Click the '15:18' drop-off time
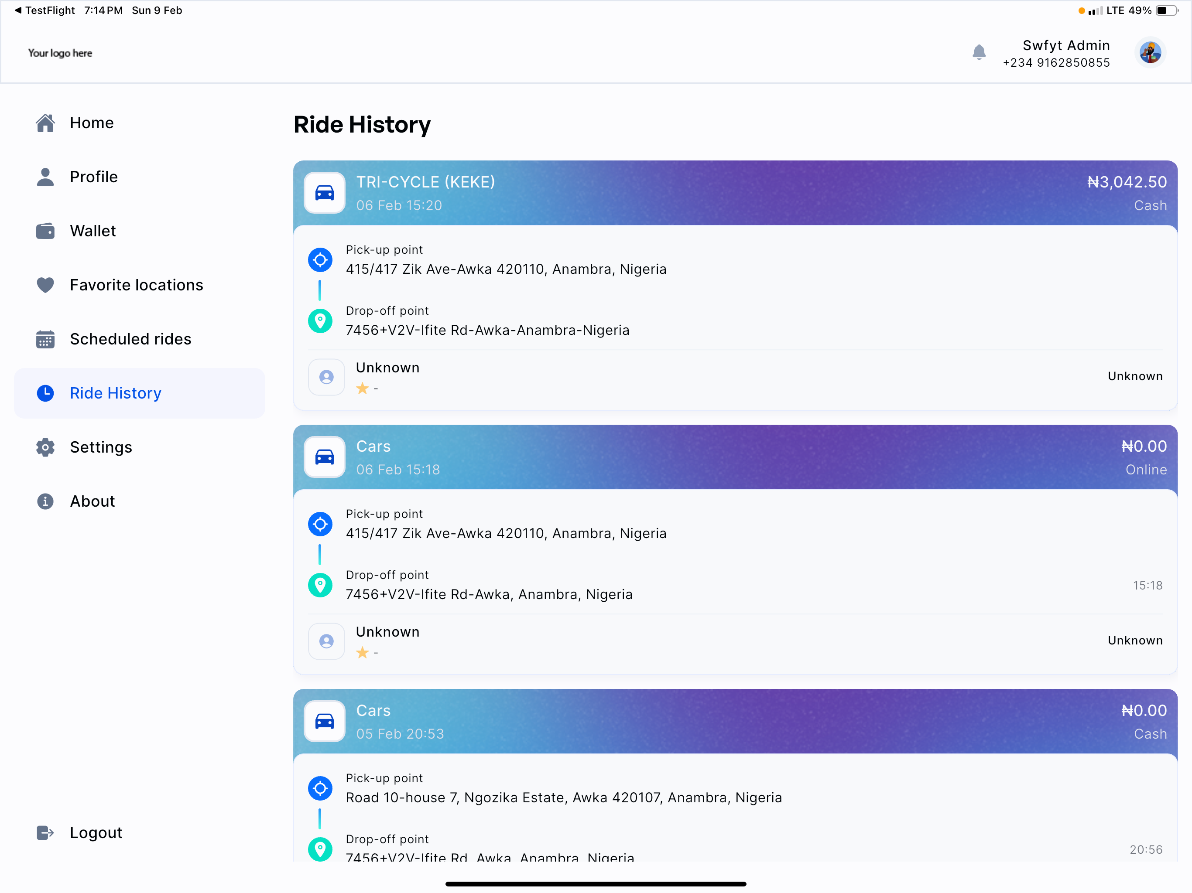1192x893 pixels. (1147, 586)
